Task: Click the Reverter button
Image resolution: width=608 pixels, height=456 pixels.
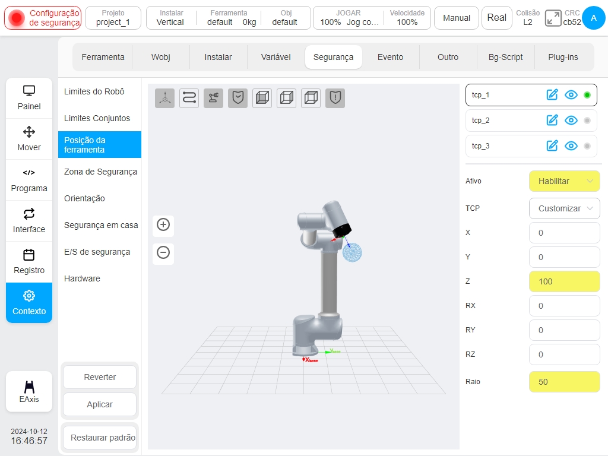Action: pos(100,377)
